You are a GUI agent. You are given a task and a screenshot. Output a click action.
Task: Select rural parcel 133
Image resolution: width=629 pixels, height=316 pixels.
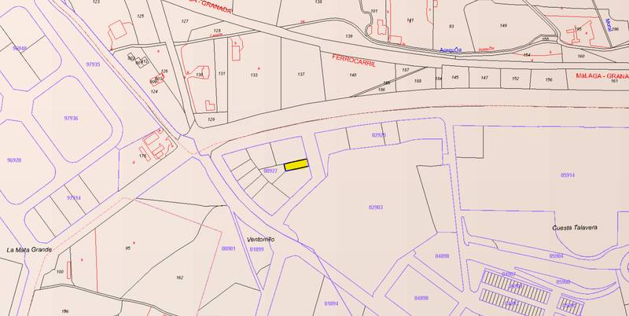[253, 74]
